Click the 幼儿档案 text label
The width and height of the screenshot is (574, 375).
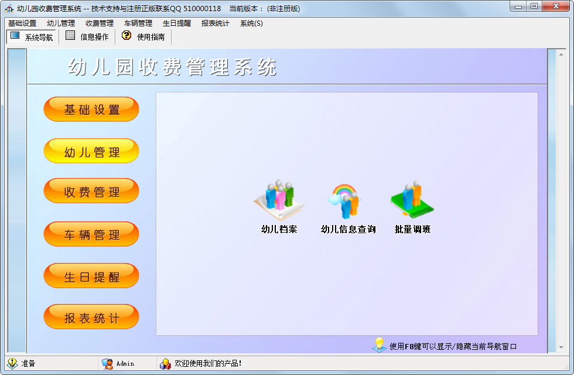(279, 229)
